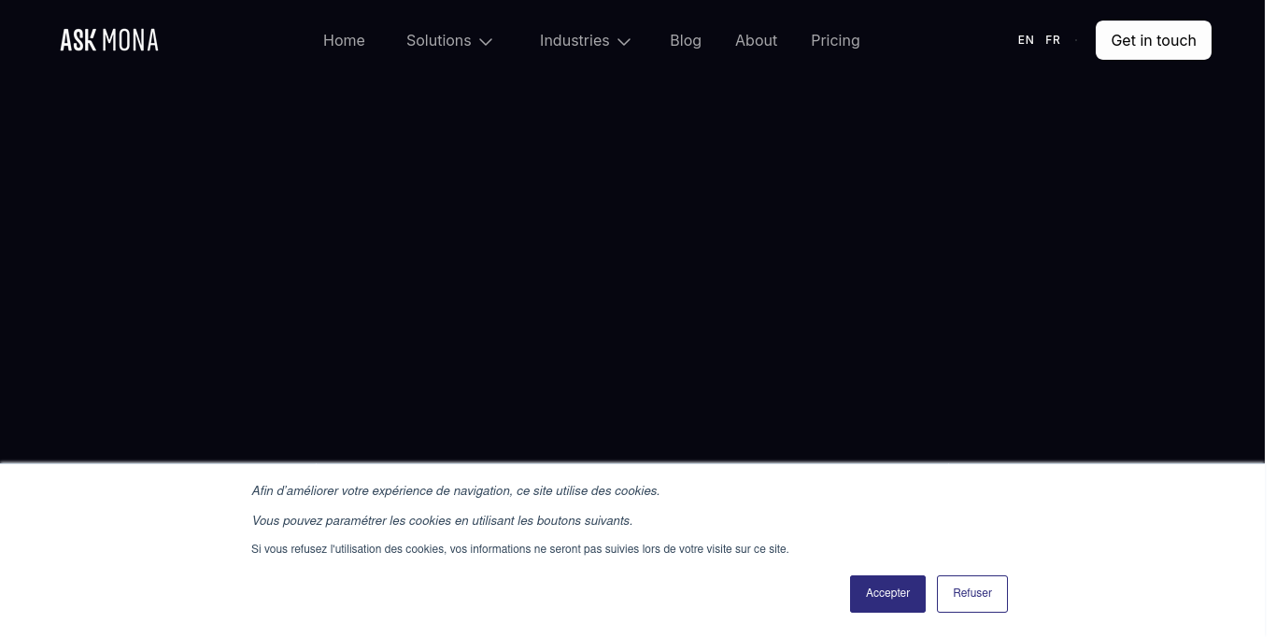1276x637 pixels.
Task: Open the Solutions navigation menu
Action: point(439,40)
